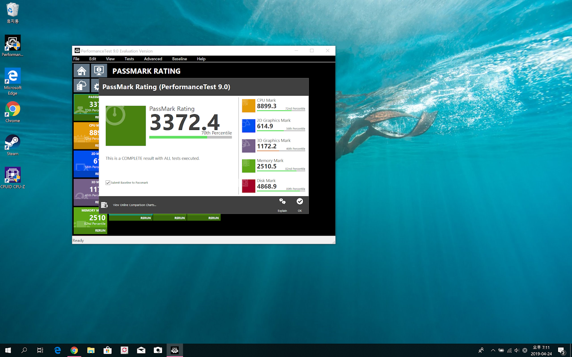Open Task View from the taskbar
The width and height of the screenshot is (572, 357).
tap(40, 350)
